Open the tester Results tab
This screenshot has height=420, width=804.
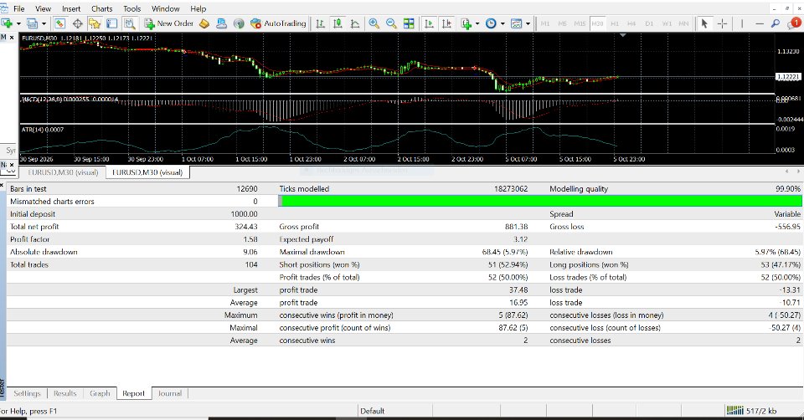pos(65,393)
